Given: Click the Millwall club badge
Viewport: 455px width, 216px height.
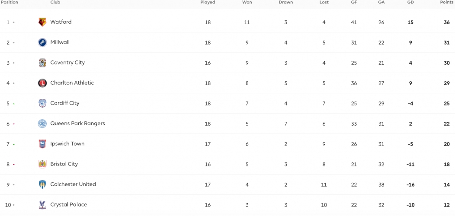Looking at the screenshot, I should pos(42,42).
